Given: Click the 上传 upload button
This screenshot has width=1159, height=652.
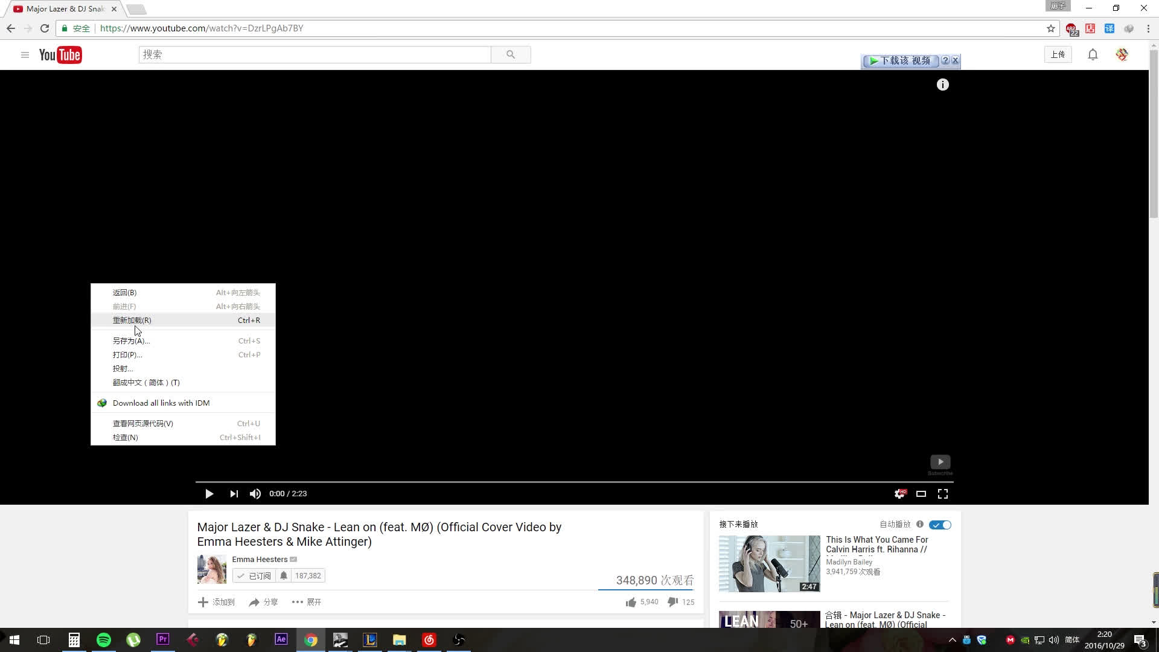Looking at the screenshot, I should pyautogui.click(x=1058, y=55).
